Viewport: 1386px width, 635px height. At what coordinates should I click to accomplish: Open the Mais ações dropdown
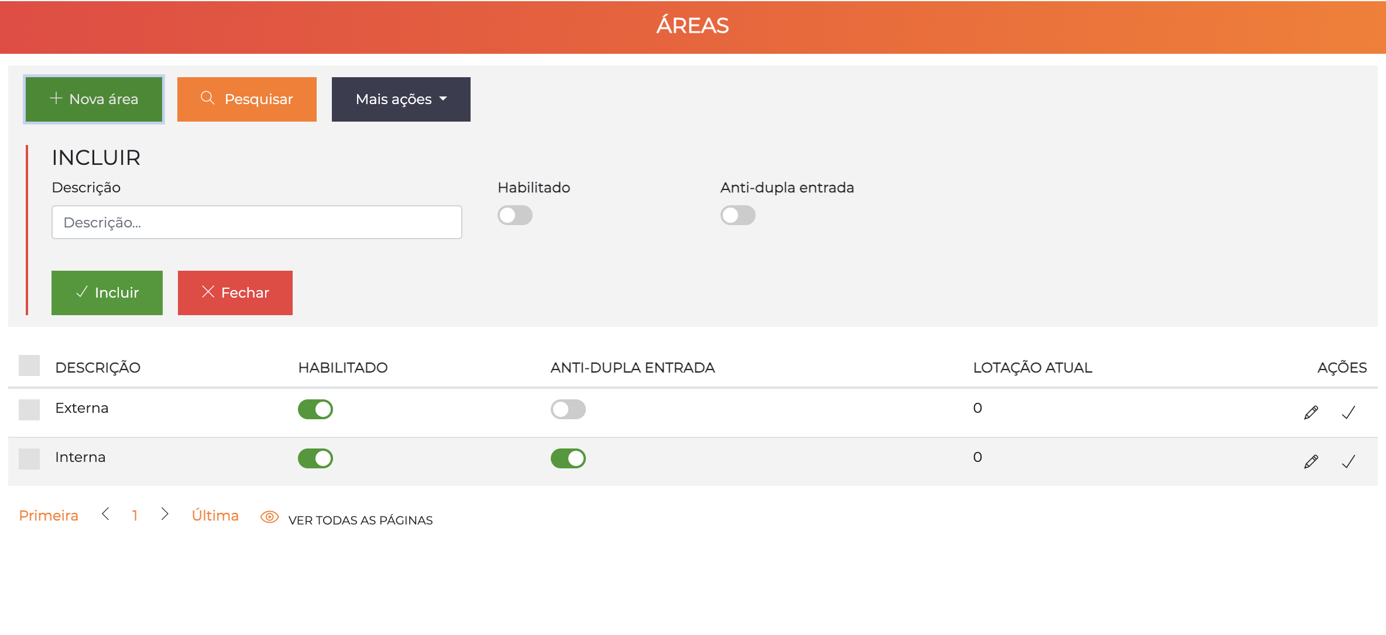coord(400,98)
